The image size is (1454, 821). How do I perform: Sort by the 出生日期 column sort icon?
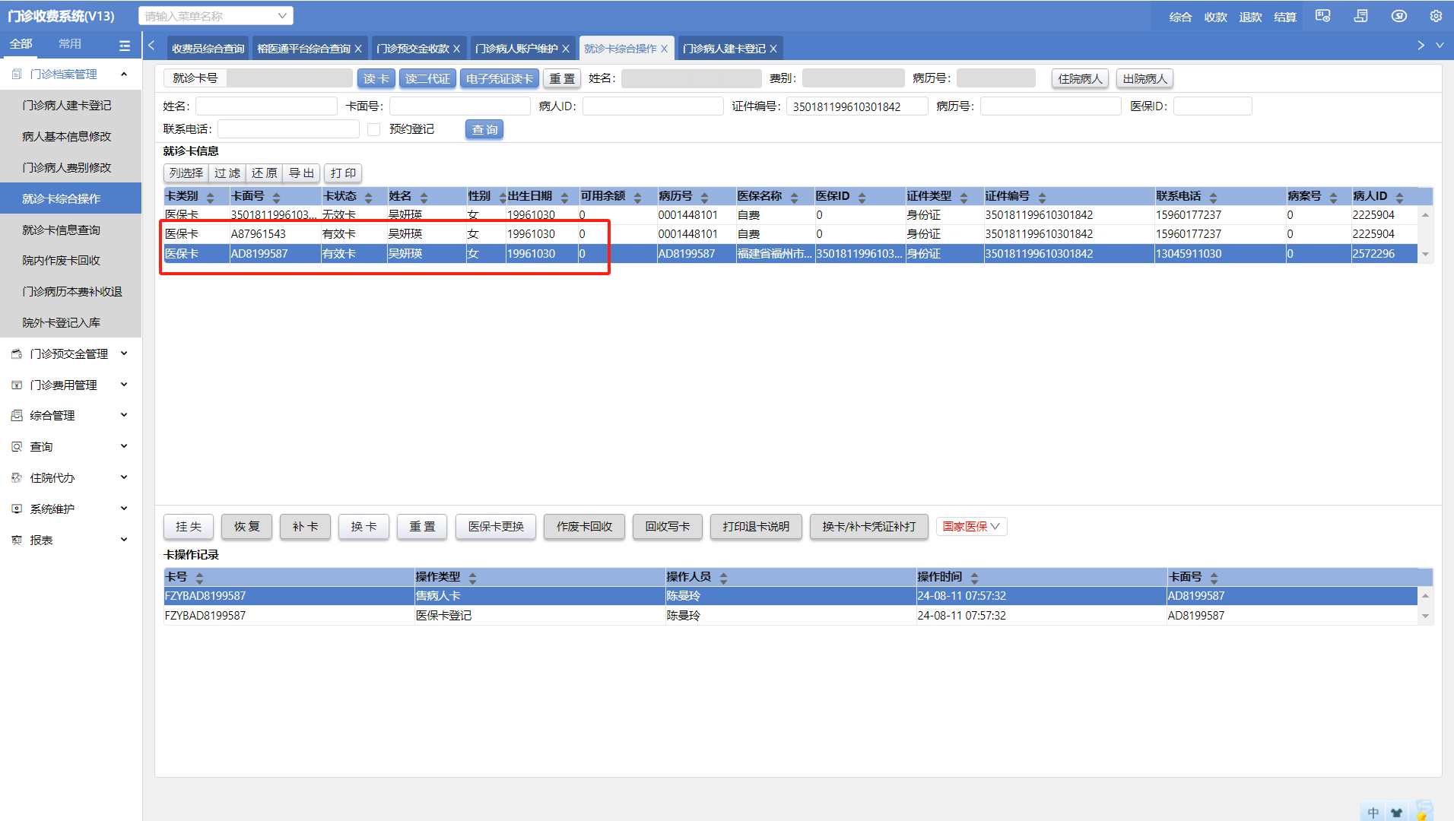pyautogui.click(x=565, y=197)
